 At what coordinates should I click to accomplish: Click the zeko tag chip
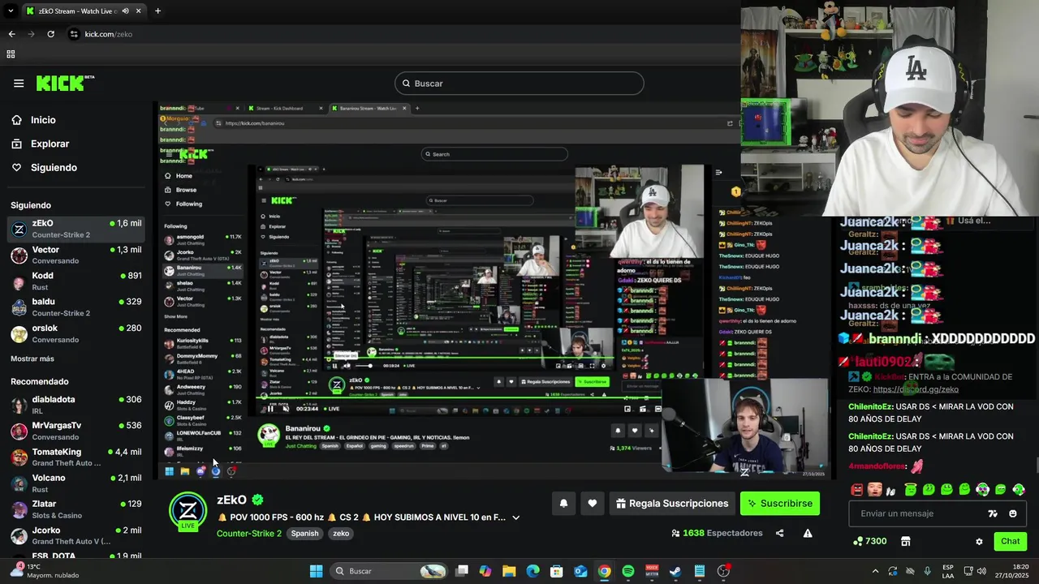[341, 534]
